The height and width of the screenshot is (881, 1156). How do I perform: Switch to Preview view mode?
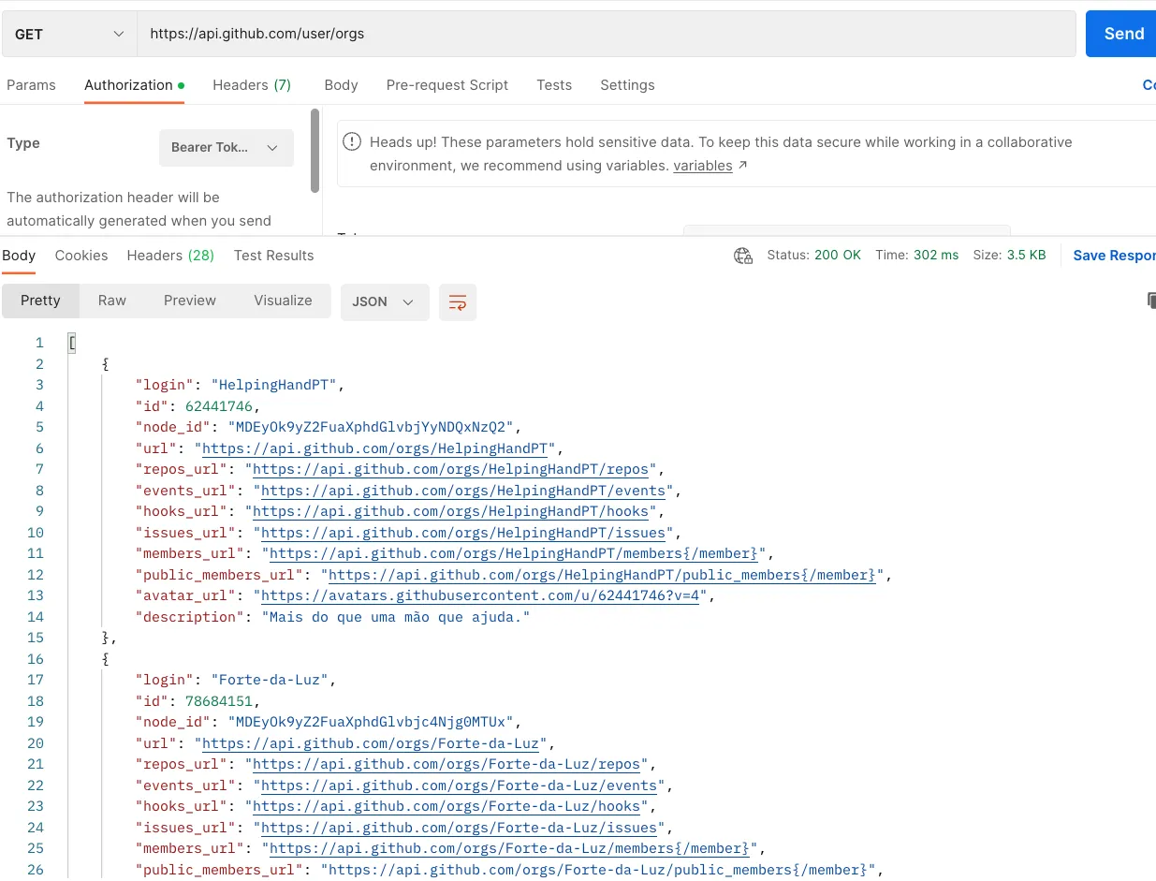click(190, 301)
